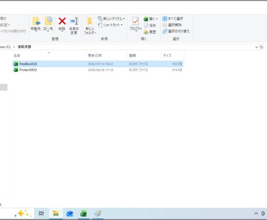Image resolution: width=267 pixels, height=220 pixels.
Task: Click すべて選択 (Select all)
Action: click(x=172, y=19)
